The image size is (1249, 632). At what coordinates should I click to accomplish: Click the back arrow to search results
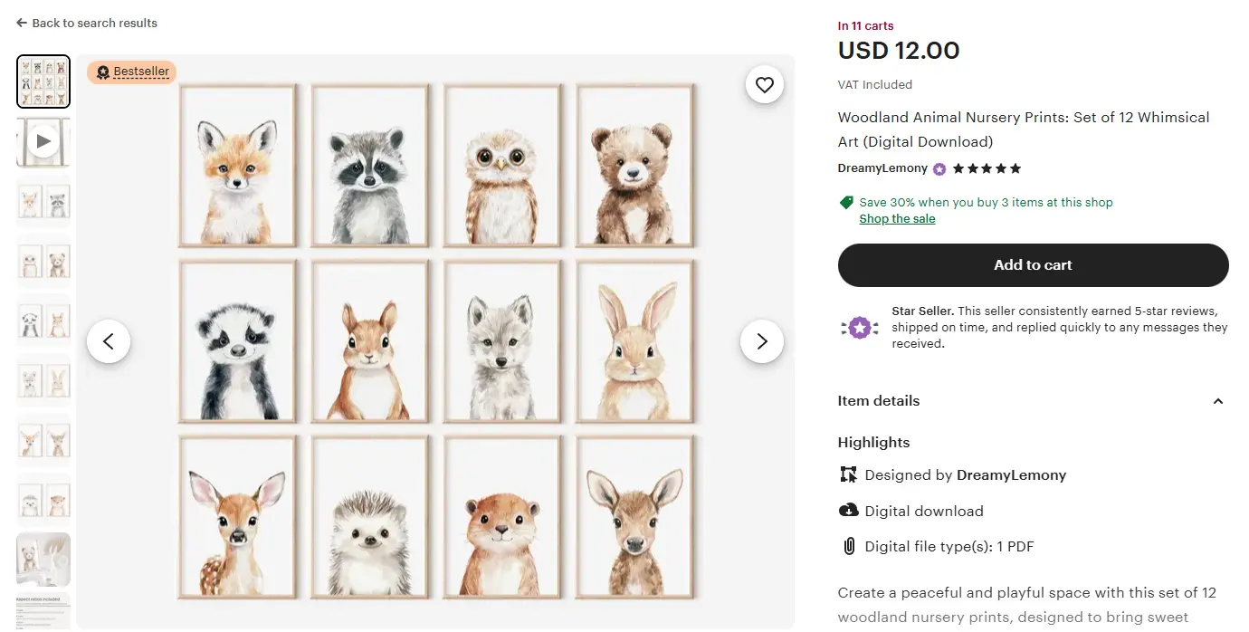click(22, 23)
